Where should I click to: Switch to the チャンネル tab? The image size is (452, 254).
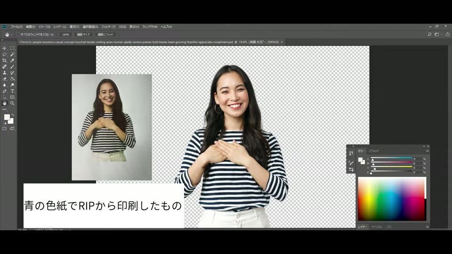377,227
